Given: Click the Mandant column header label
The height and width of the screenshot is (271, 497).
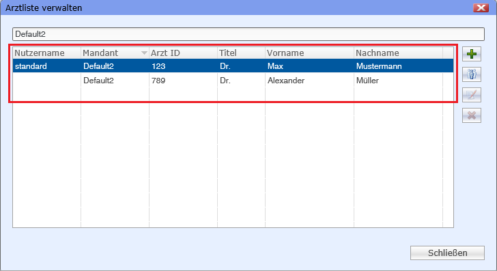Looking at the screenshot, I should coord(100,53).
